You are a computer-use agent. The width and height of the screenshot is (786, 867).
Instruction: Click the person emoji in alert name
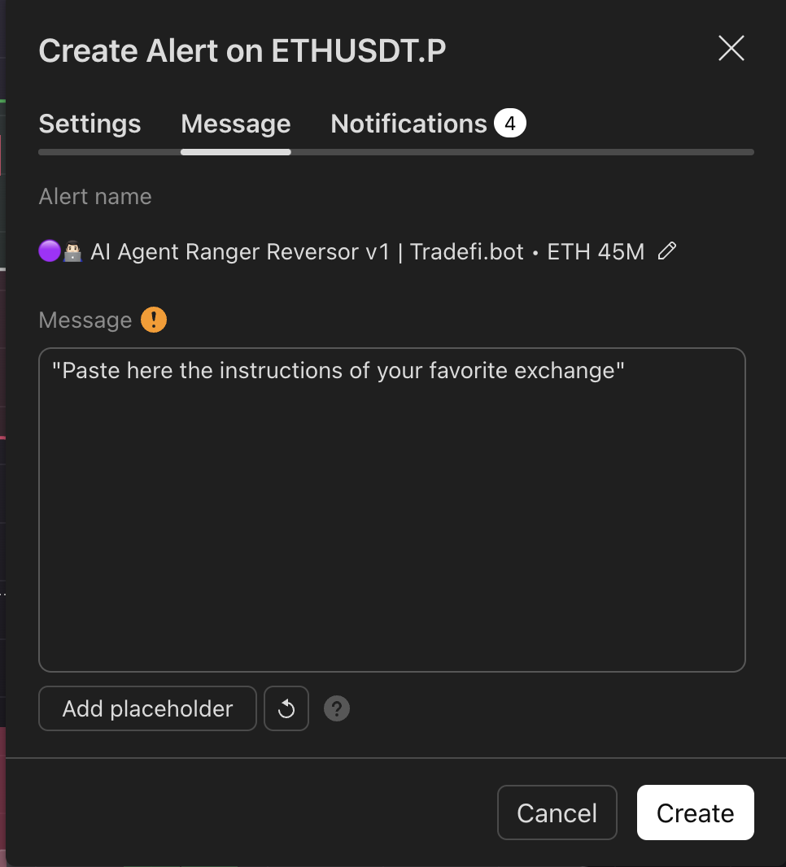(72, 251)
